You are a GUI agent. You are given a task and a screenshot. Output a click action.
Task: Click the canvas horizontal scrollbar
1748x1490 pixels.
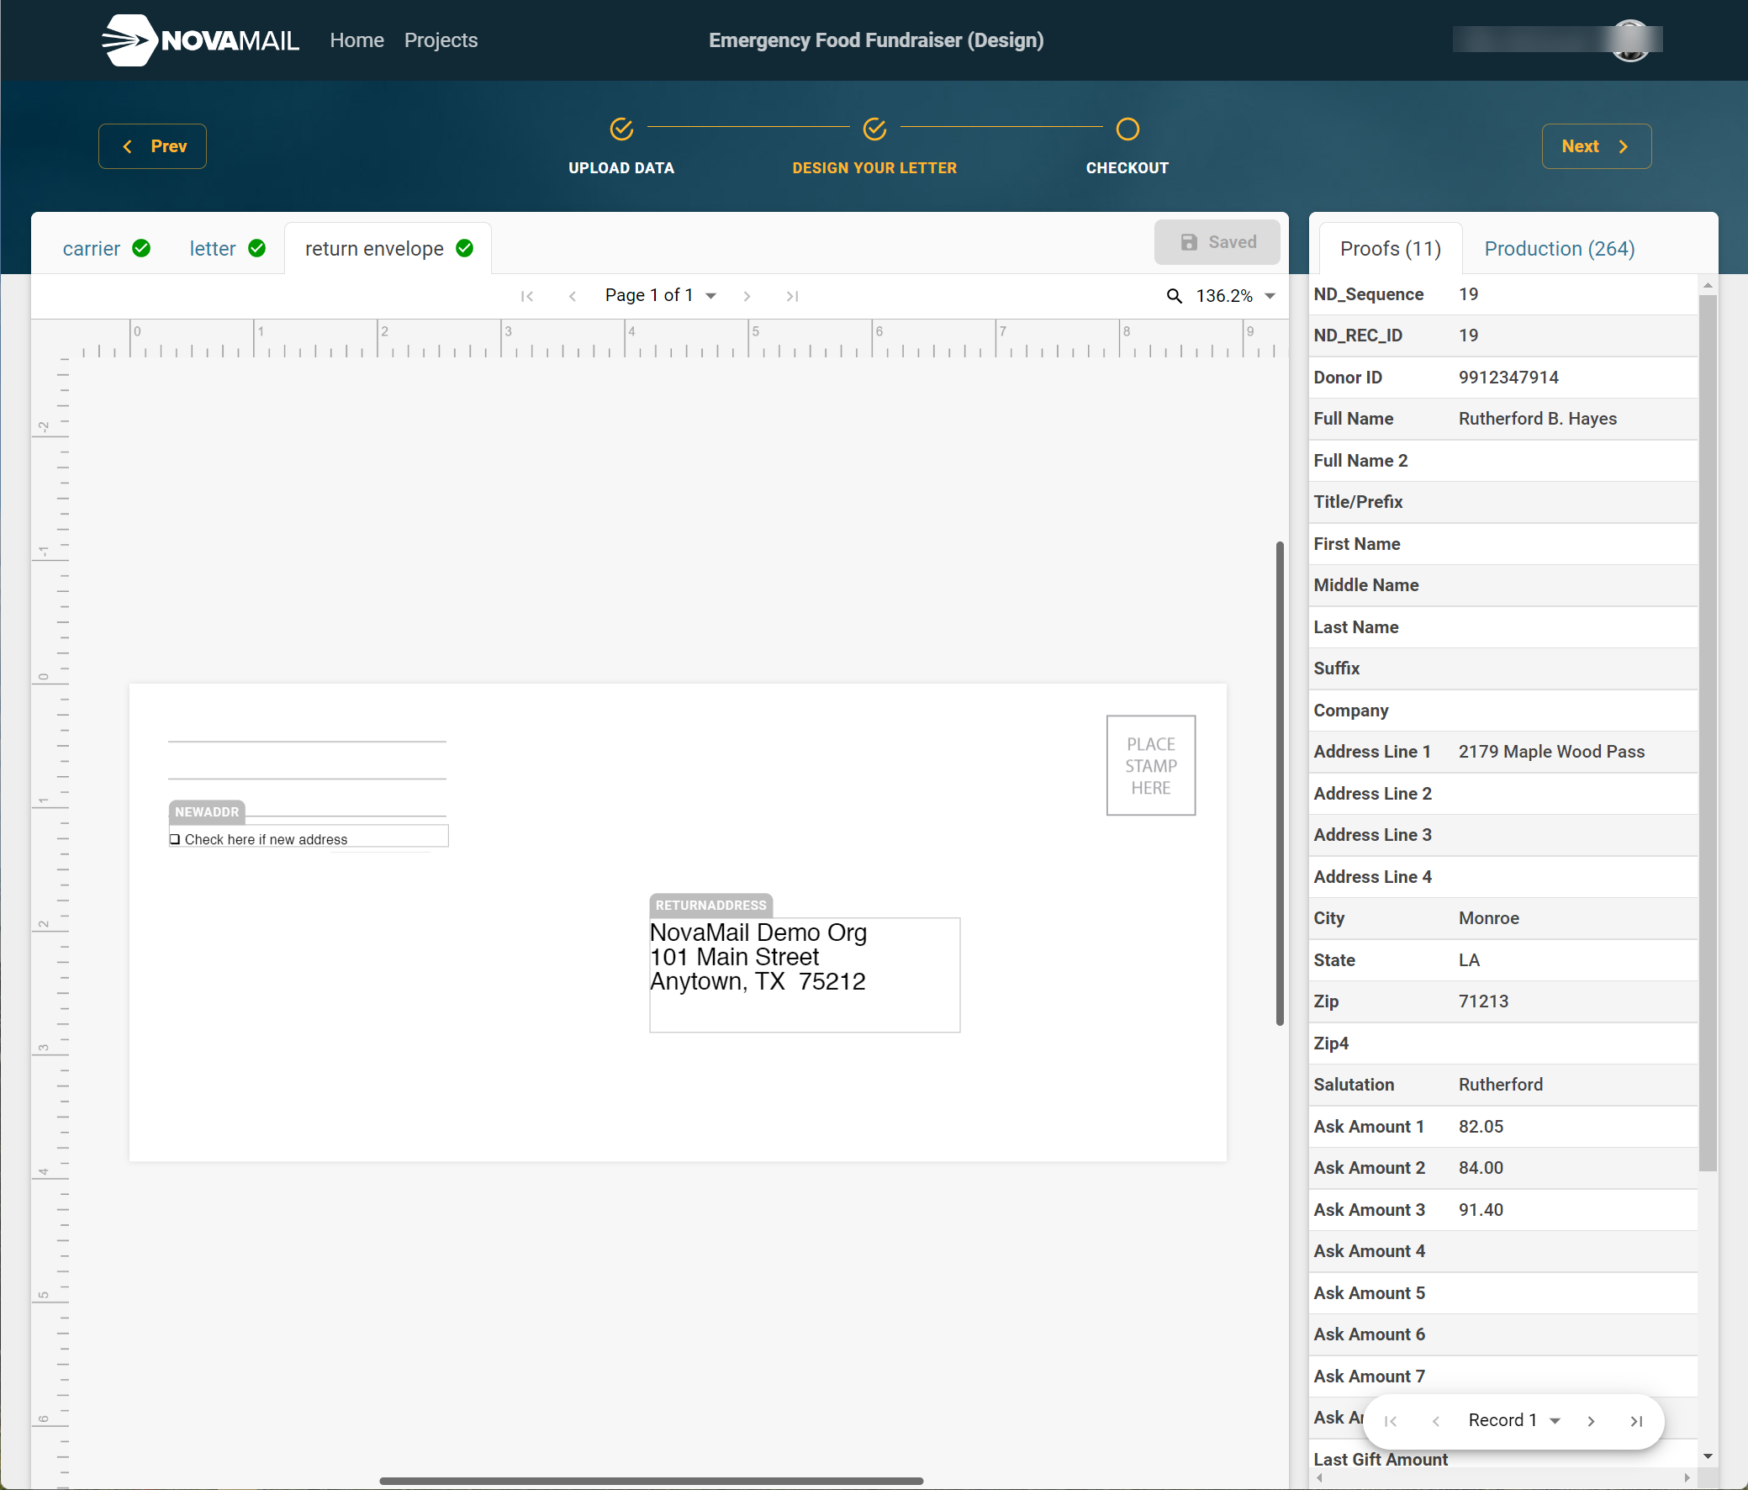pos(652,1481)
